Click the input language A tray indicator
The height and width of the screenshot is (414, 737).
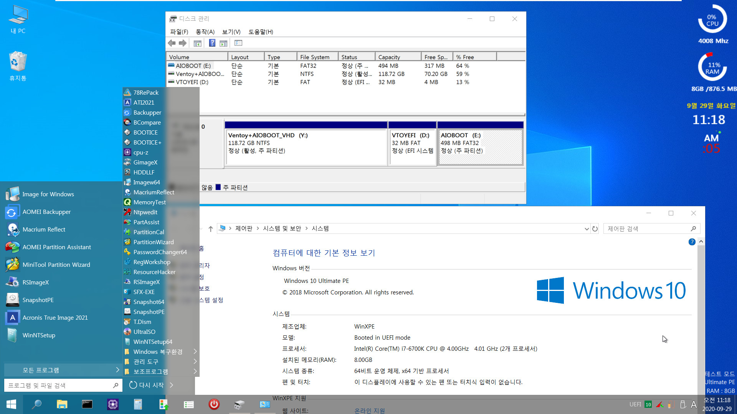694,404
